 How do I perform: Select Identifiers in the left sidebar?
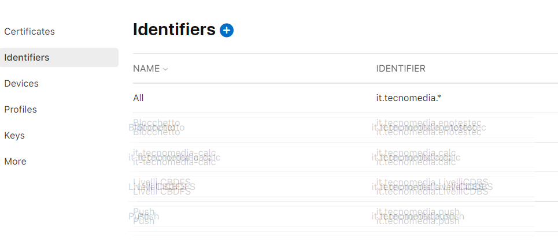[27, 58]
